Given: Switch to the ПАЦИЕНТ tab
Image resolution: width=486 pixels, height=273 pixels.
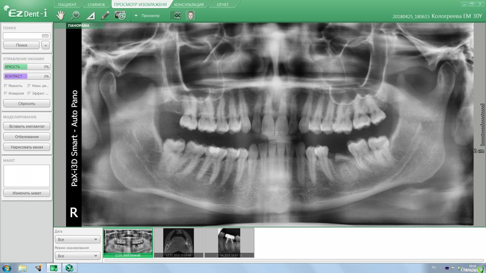Looking at the screenshot, I should (x=67, y=4).
